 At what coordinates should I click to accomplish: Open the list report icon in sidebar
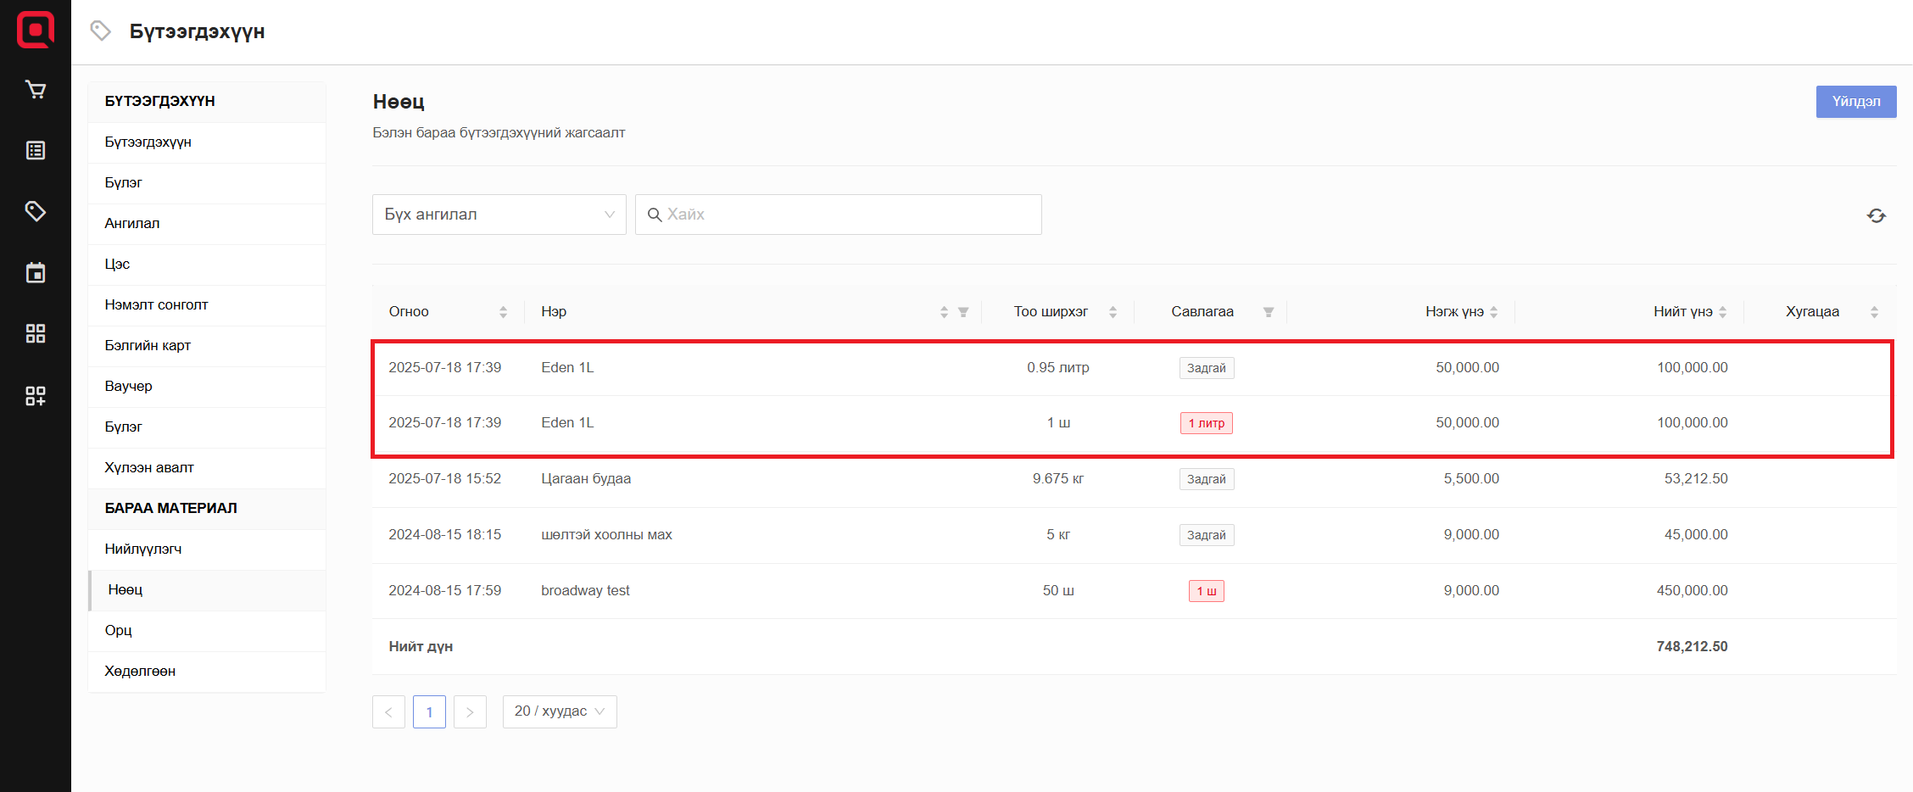pyautogui.click(x=36, y=151)
